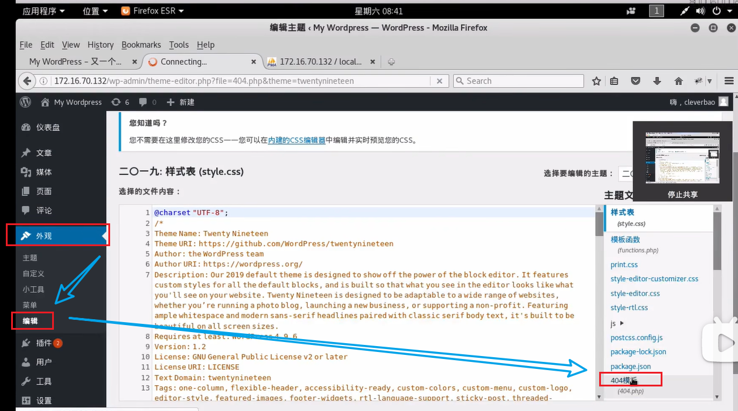
Task: Click the power icon in top panel
Action: tap(716, 11)
